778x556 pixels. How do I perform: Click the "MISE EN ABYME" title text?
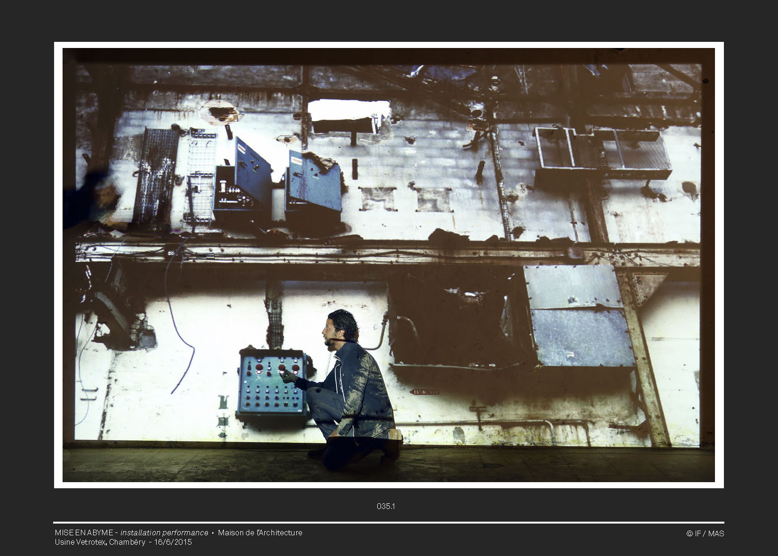83,532
